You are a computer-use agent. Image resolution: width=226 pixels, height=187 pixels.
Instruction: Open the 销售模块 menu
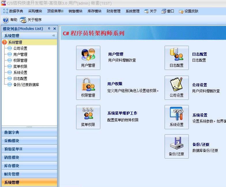coord(76,11)
